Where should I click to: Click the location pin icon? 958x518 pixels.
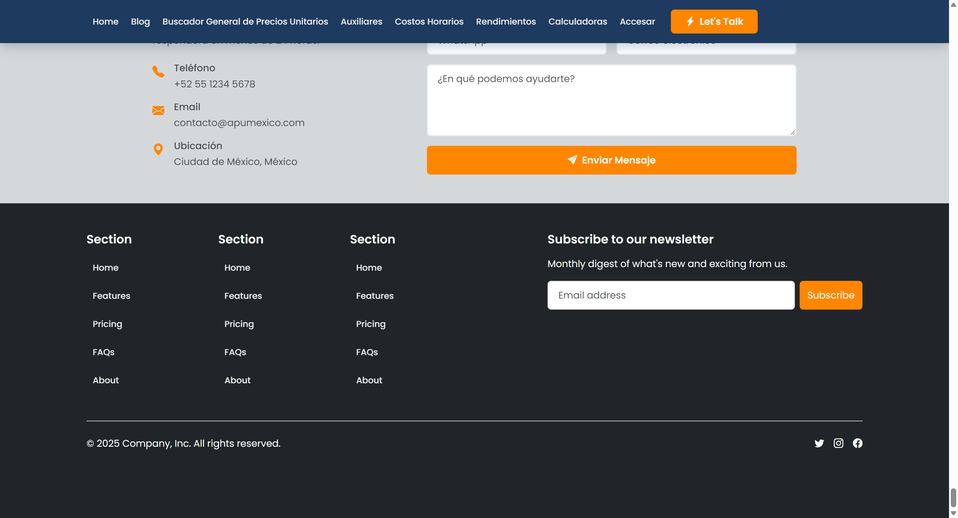pyautogui.click(x=158, y=149)
